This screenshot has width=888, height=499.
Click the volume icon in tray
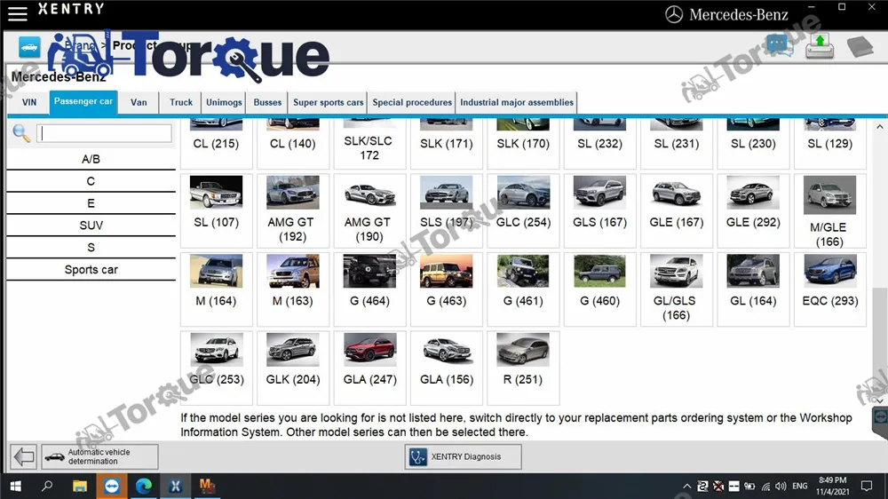pyautogui.click(x=781, y=486)
